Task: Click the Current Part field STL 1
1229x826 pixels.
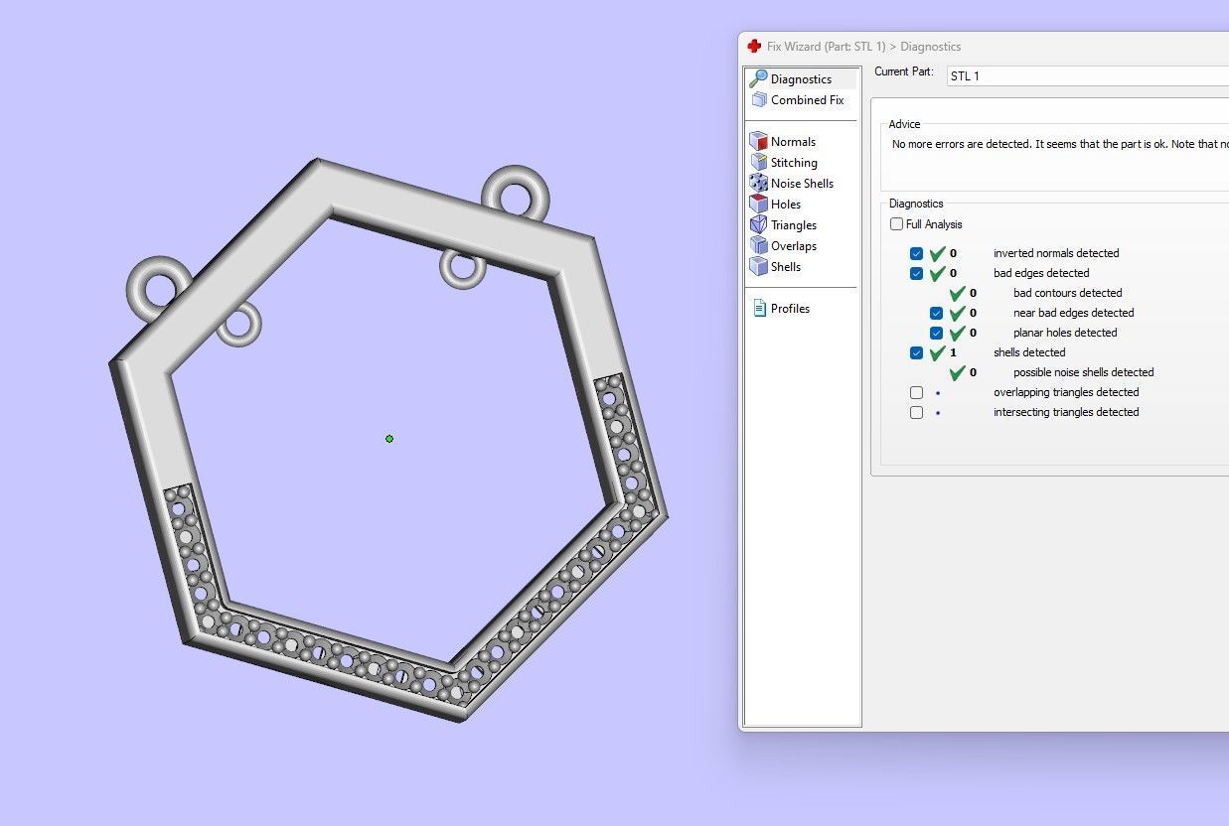Action: [x=1087, y=75]
